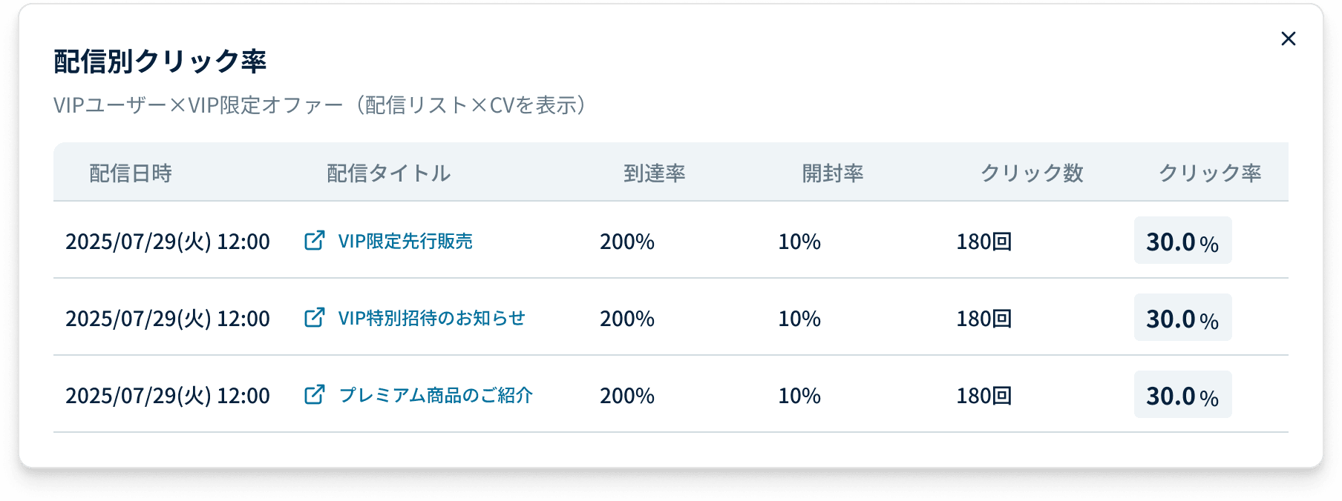Click the VIPユーザー×VIP限定オファー subtitle text
This screenshot has width=1342, height=501.
319,105
